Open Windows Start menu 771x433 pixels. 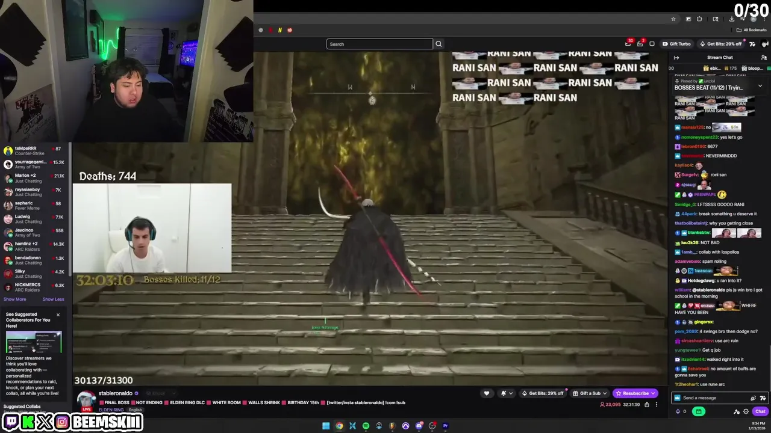coord(326,426)
